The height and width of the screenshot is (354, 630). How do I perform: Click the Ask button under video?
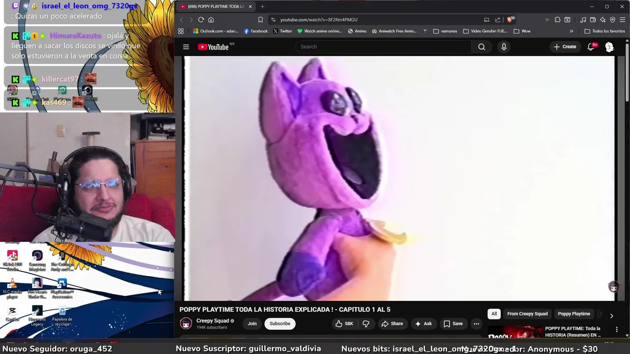423,324
